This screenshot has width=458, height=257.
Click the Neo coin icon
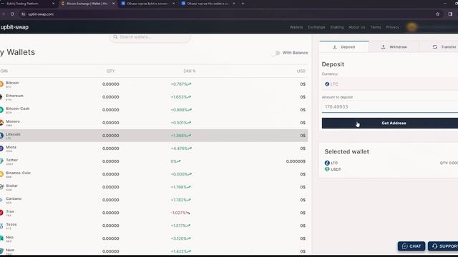coord(1,238)
